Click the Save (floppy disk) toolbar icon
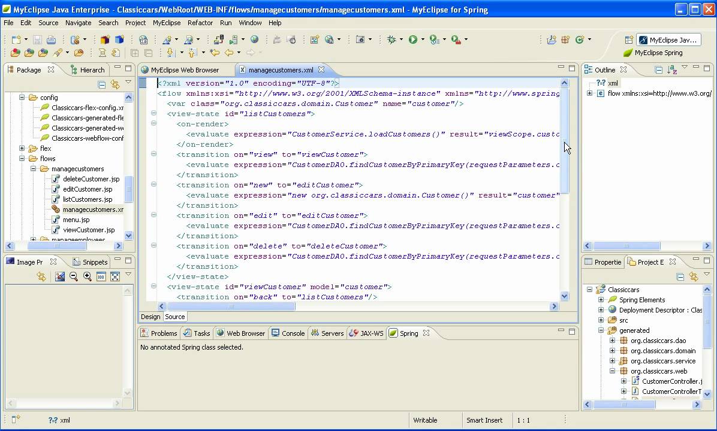717x431 pixels. 38,40
